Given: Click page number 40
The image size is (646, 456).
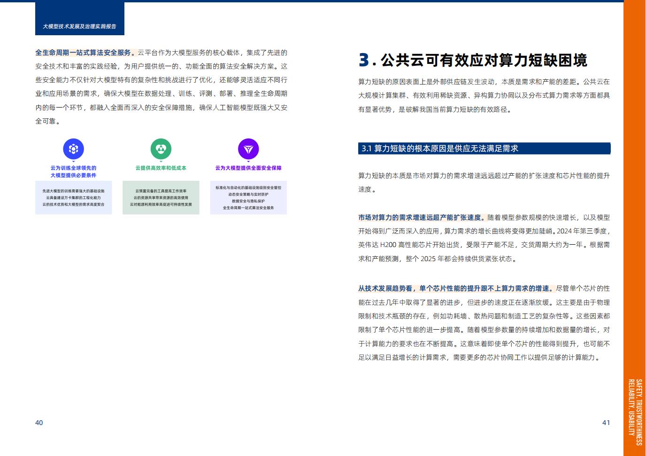Looking at the screenshot, I should [x=39, y=423].
